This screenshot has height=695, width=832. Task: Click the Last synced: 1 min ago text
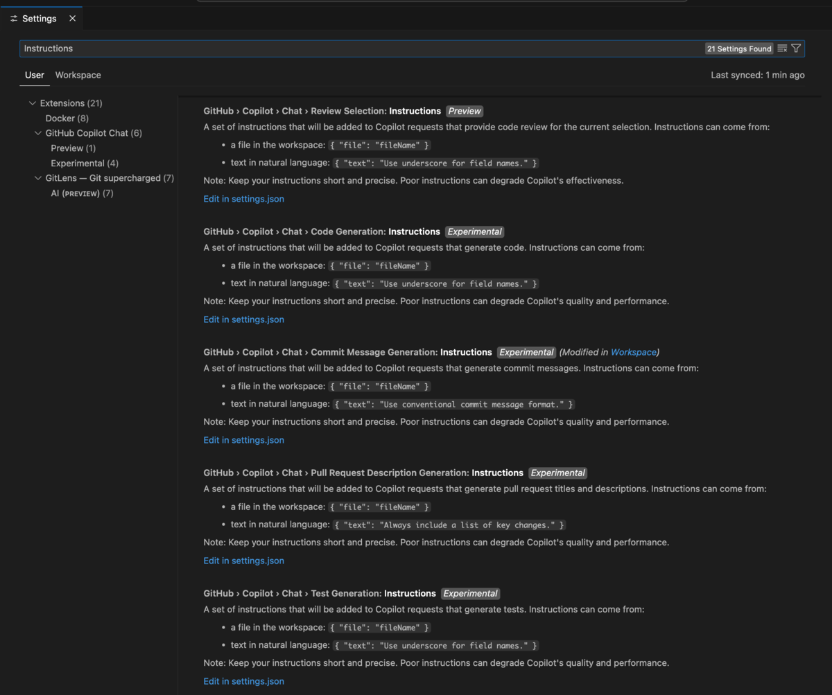click(758, 75)
